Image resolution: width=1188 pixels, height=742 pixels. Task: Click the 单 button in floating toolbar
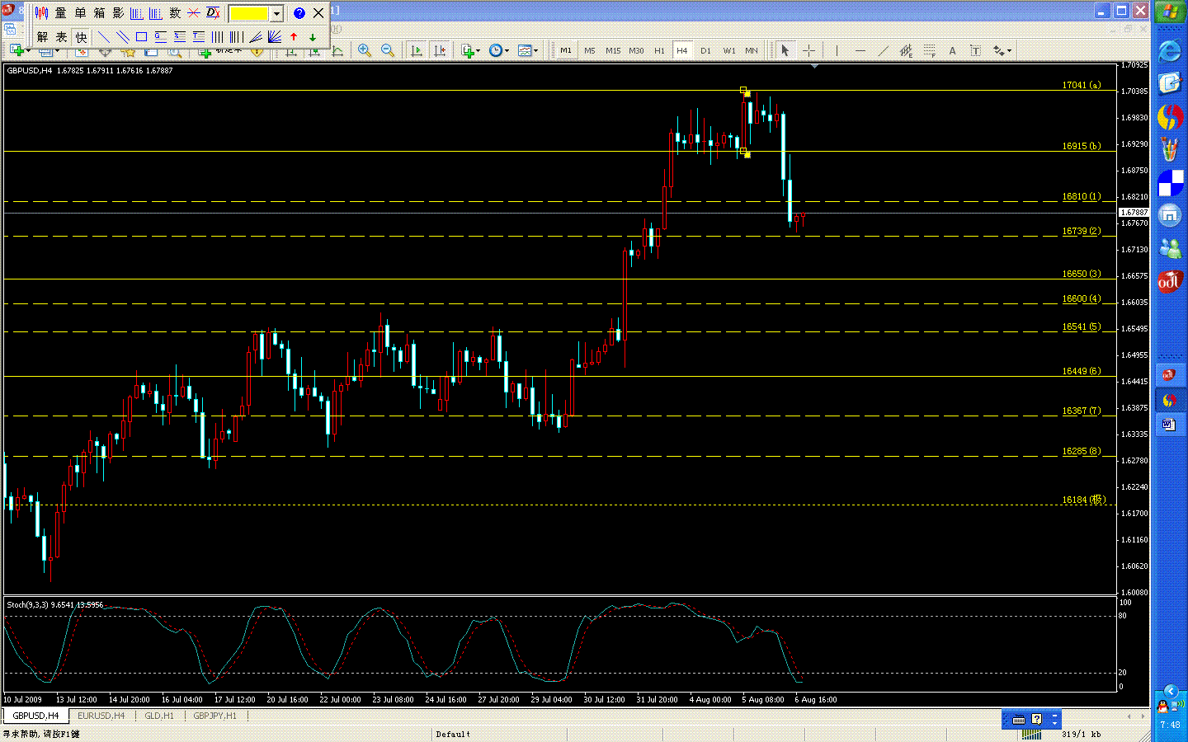pos(80,13)
